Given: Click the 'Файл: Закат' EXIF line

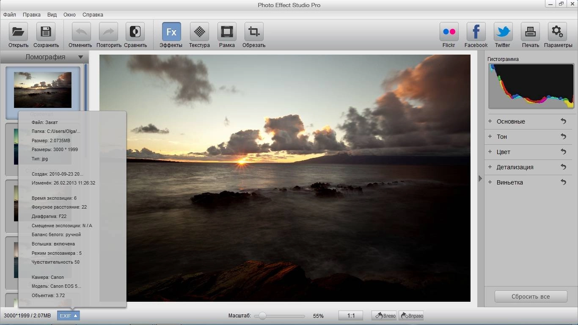Looking at the screenshot, I should 45,122.
